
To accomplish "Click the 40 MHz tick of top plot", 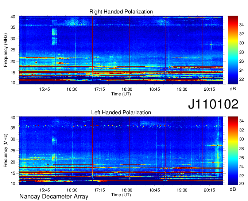I will [13, 17].
